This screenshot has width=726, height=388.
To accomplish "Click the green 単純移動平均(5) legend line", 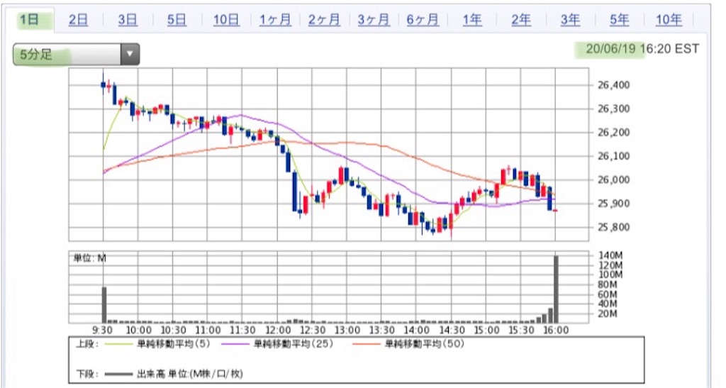I will click(x=118, y=344).
